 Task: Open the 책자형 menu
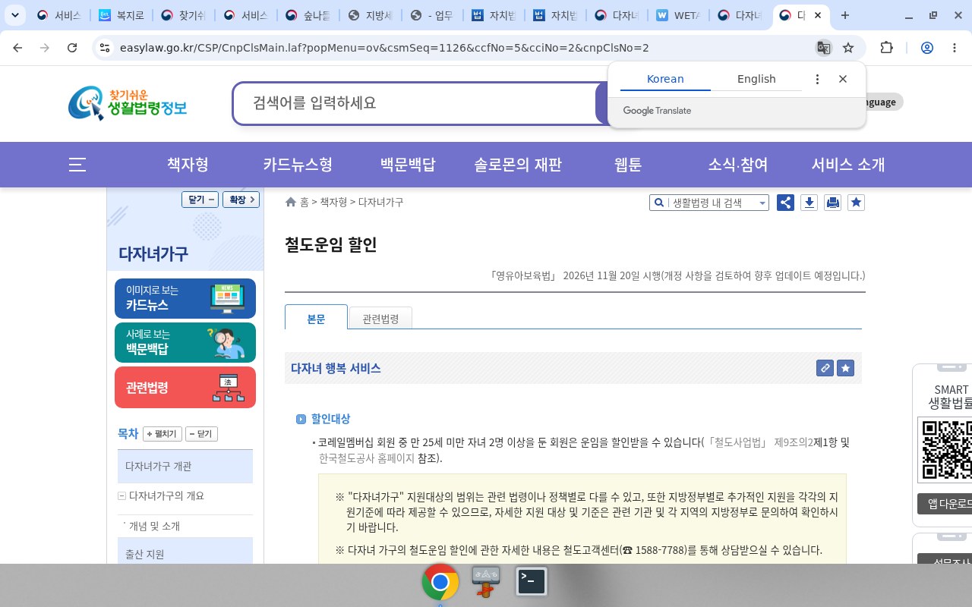tap(188, 165)
